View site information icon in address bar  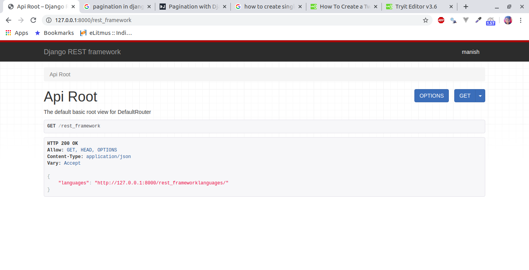pos(49,20)
